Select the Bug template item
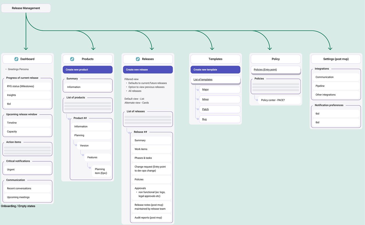The width and height of the screenshot is (365, 225). pos(220,119)
